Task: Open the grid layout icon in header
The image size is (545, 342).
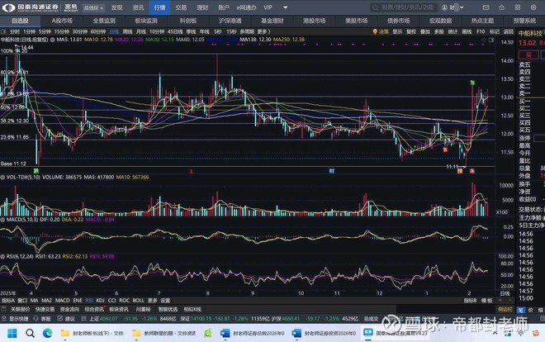Action: (518, 7)
